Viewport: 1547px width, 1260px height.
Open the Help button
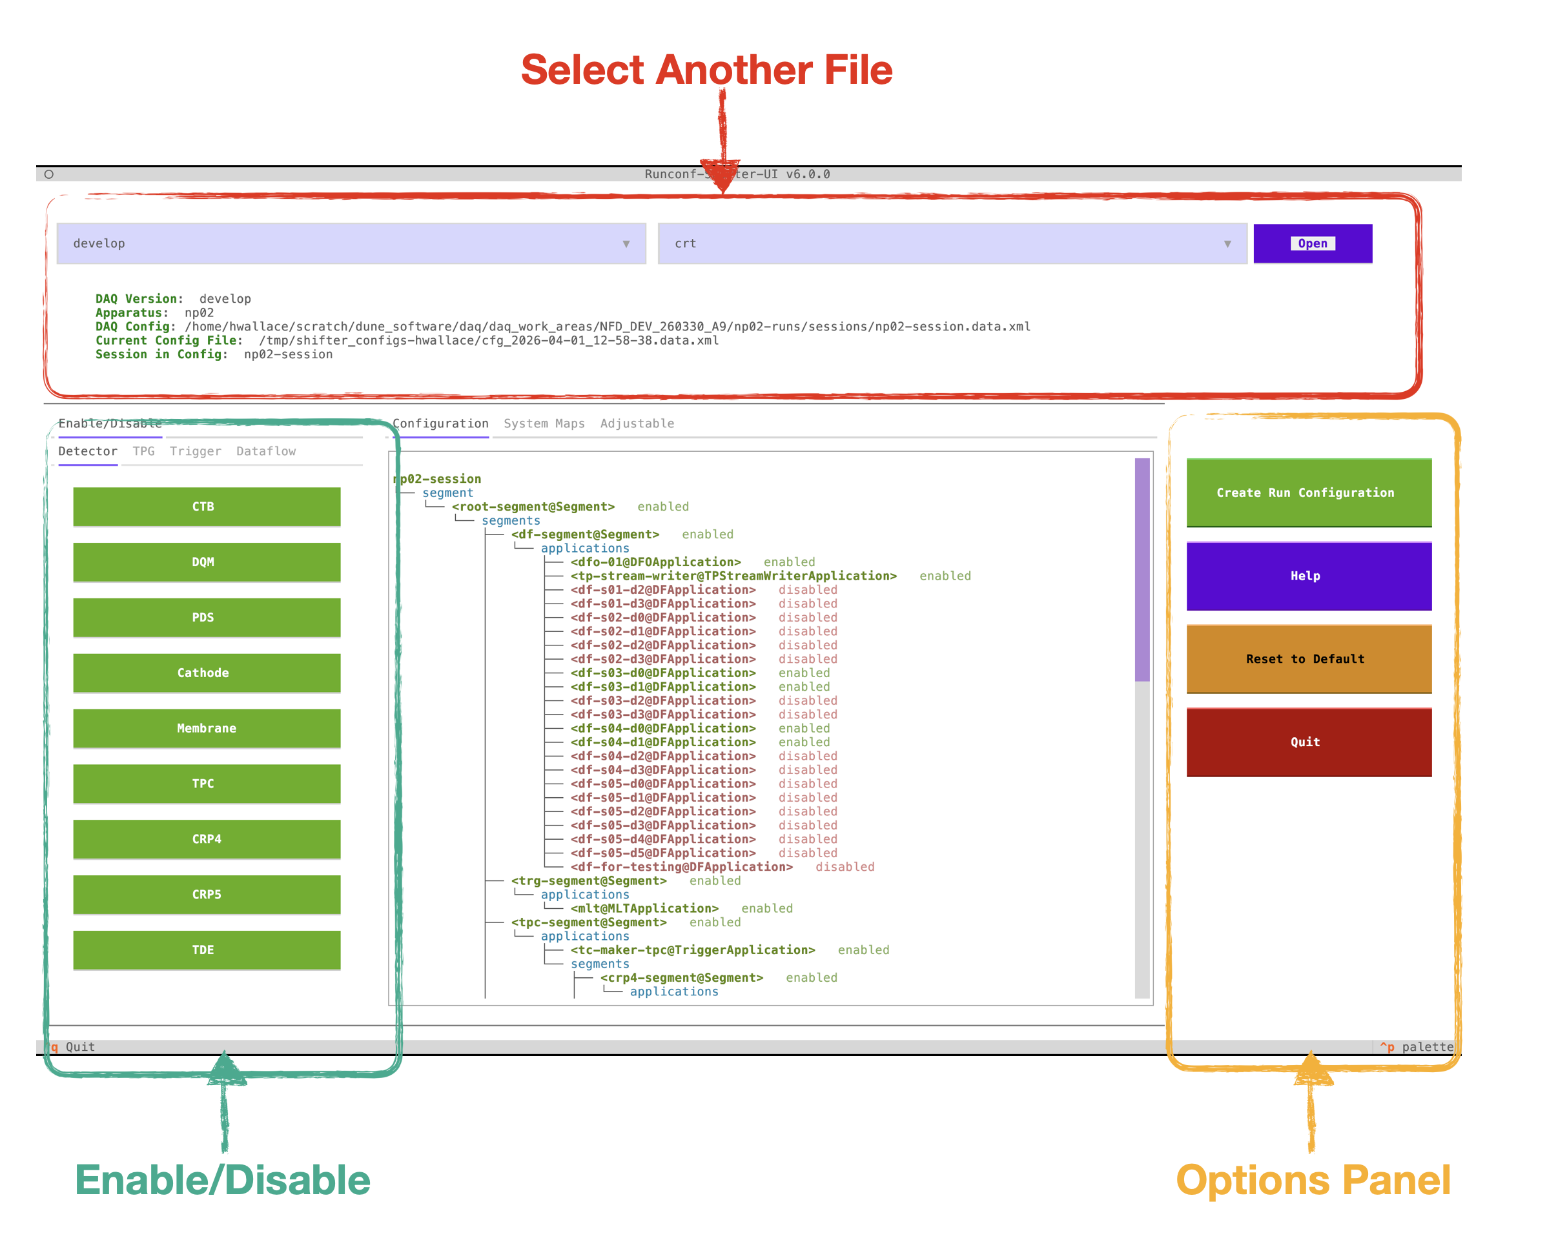click(1309, 576)
